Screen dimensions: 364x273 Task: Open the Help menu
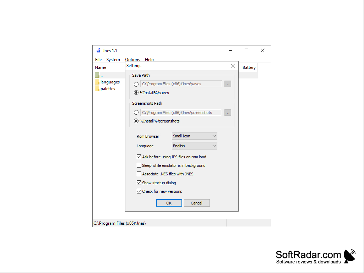149,59
